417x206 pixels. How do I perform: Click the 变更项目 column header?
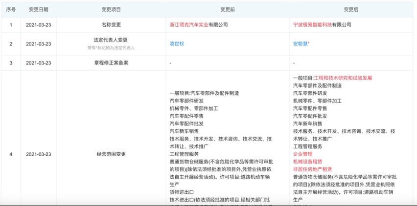[x=111, y=10]
